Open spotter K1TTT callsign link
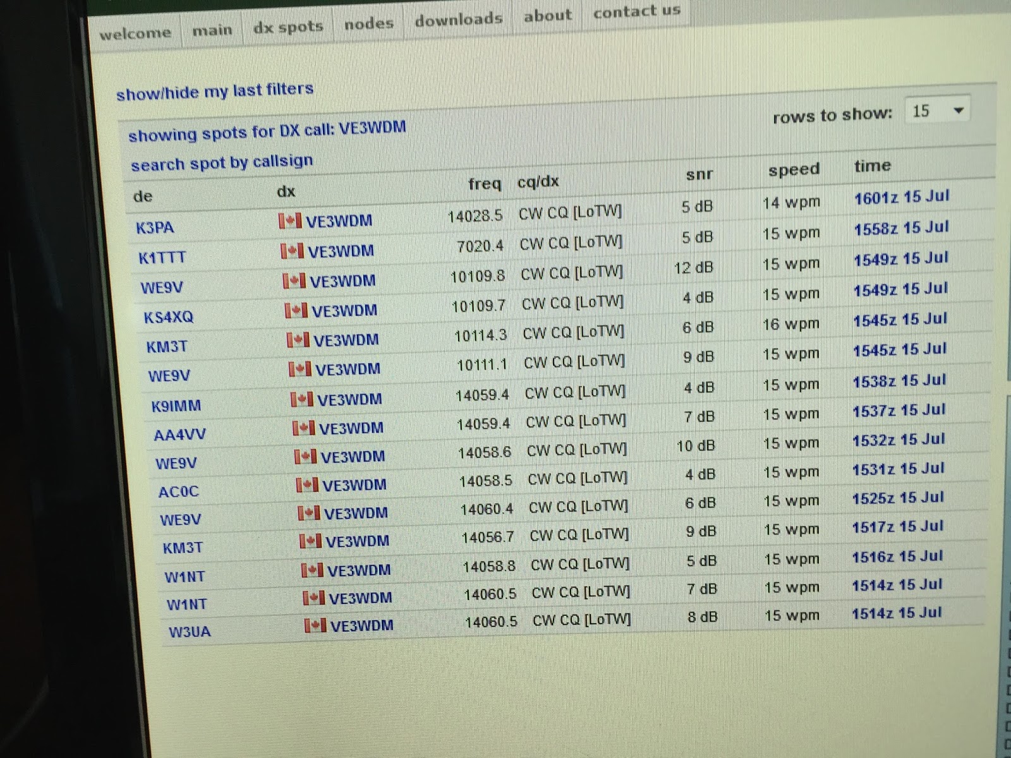This screenshot has height=758, width=1011. (162, 258)
